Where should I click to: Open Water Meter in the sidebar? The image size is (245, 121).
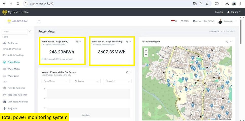14,69
